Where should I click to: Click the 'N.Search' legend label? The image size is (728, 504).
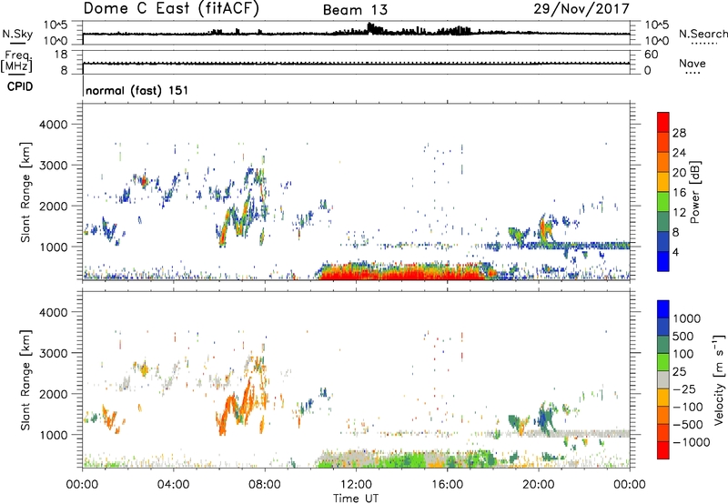pyautogui.click(x=703, y=34)
